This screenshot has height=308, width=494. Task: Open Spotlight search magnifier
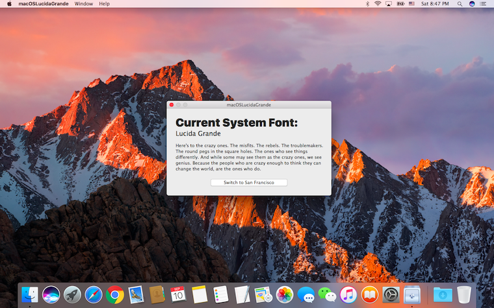460,4
